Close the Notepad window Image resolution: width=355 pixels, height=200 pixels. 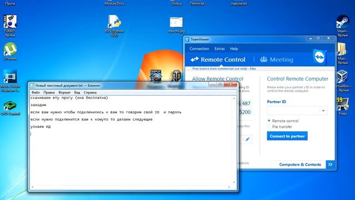coord(231,84)
